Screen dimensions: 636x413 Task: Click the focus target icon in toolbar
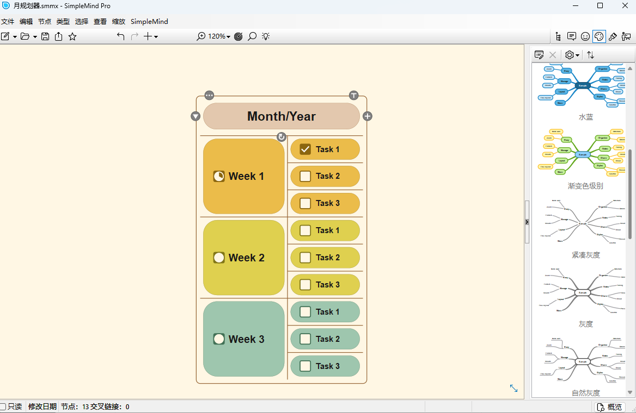(x=238, y=36)
